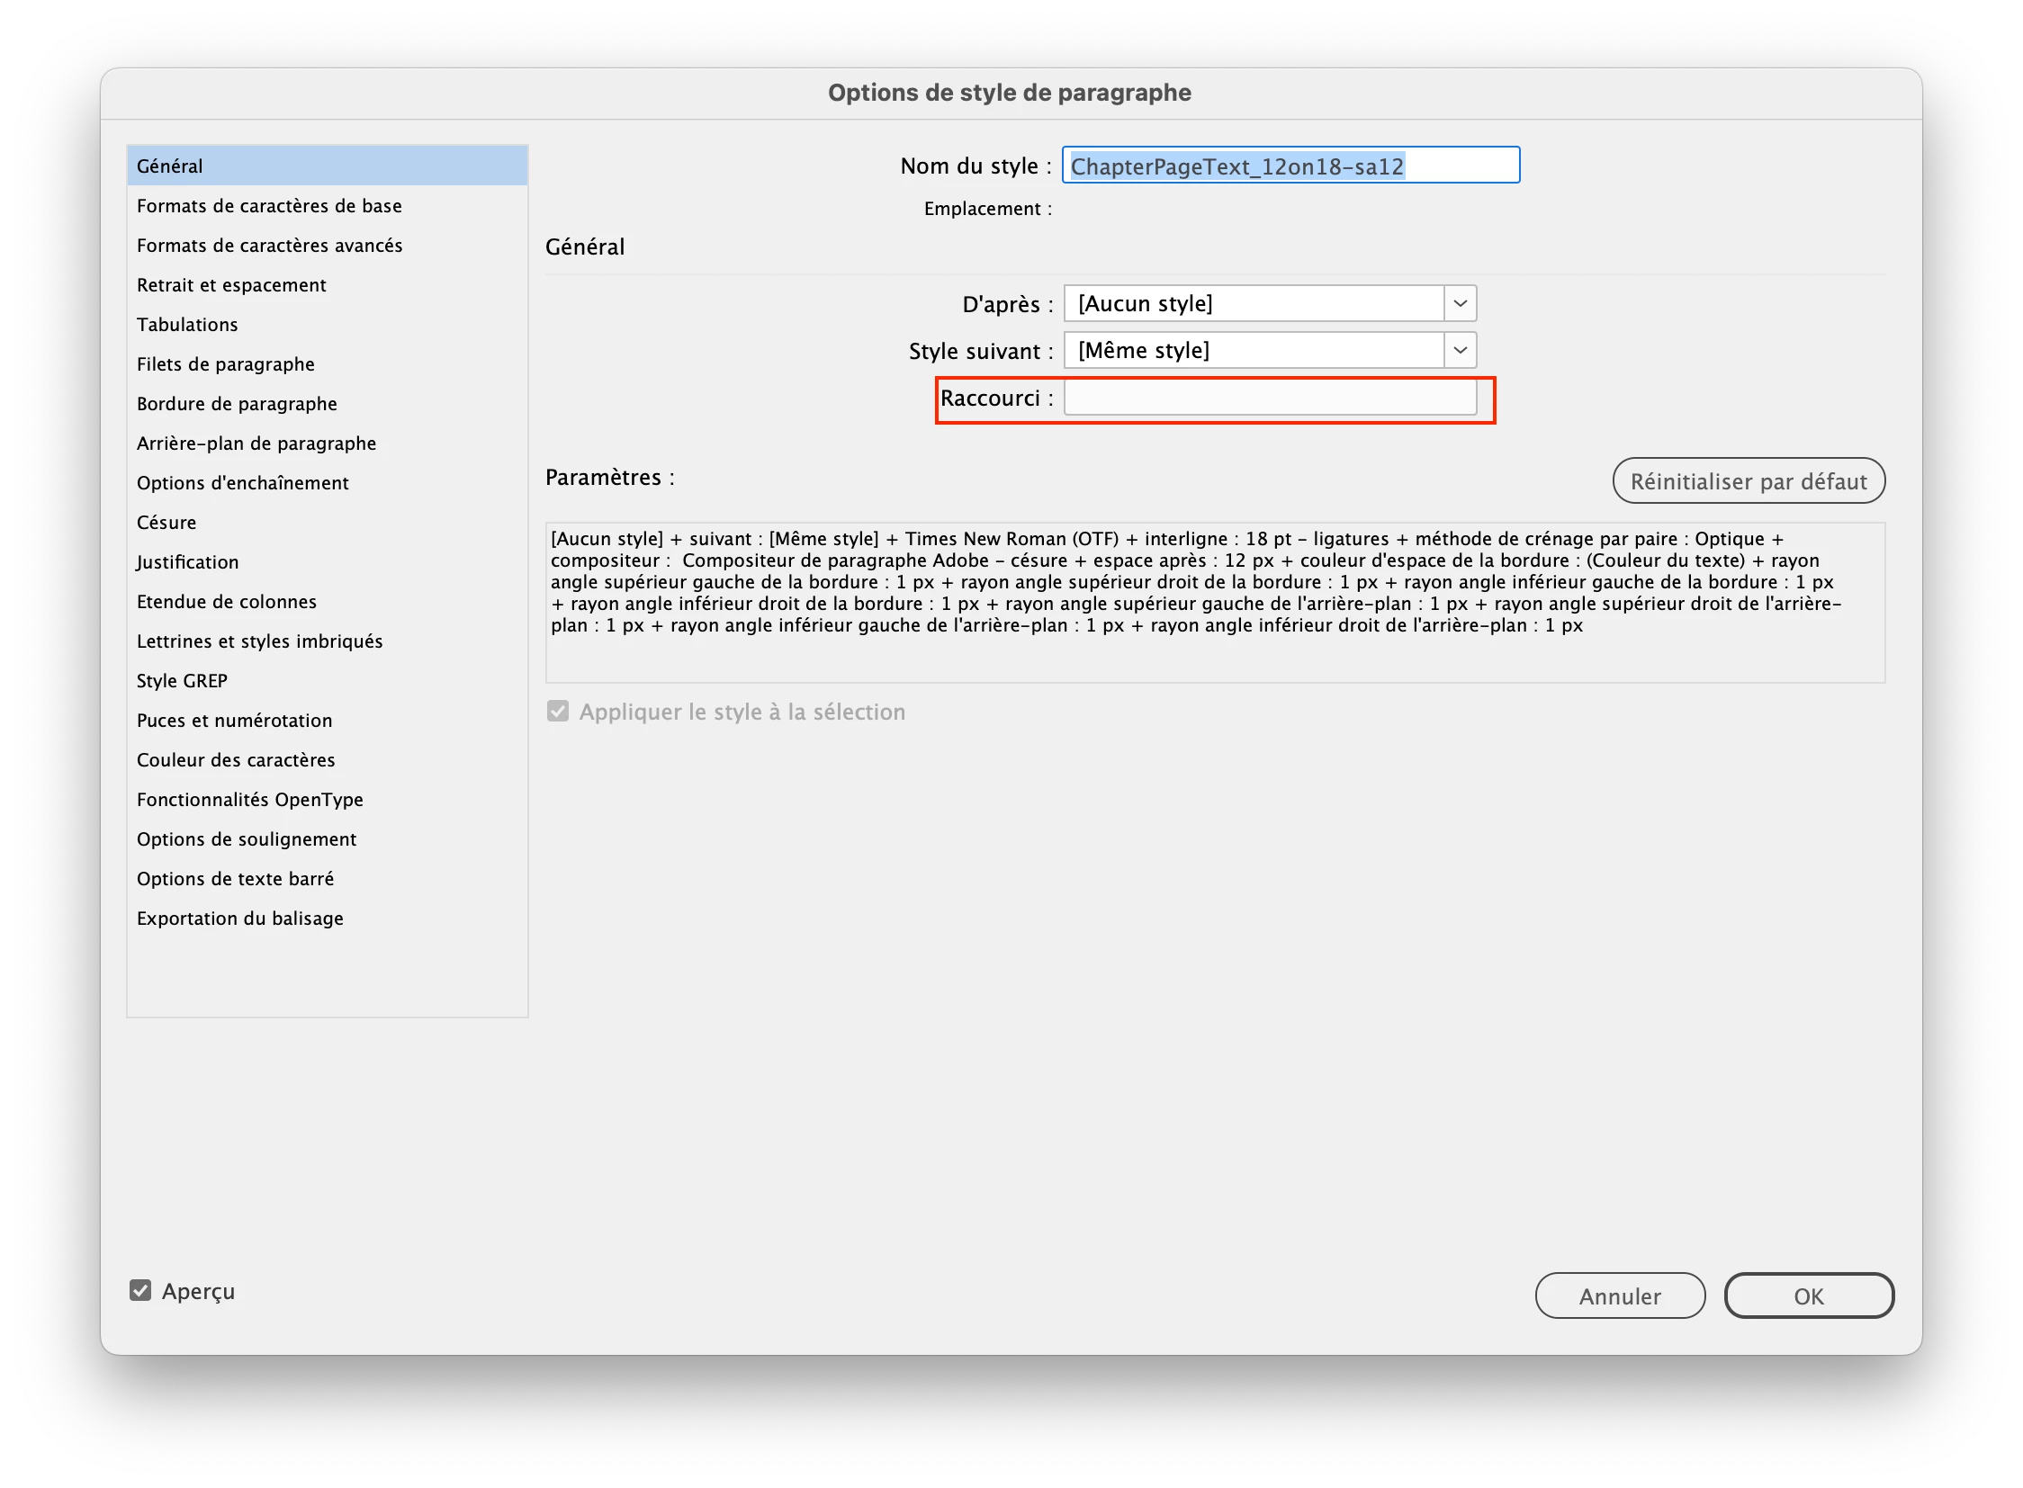The image size is (2023, 1488).
Task: Click the Réinitialiser par défaut button
Action: (1749, 481)
